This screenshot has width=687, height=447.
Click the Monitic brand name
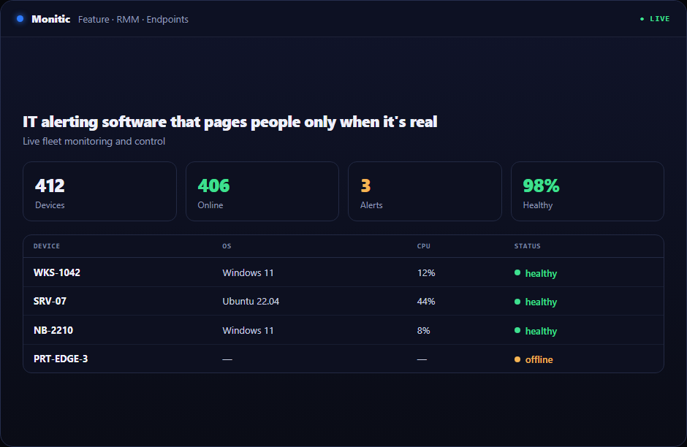pos(51,19)
